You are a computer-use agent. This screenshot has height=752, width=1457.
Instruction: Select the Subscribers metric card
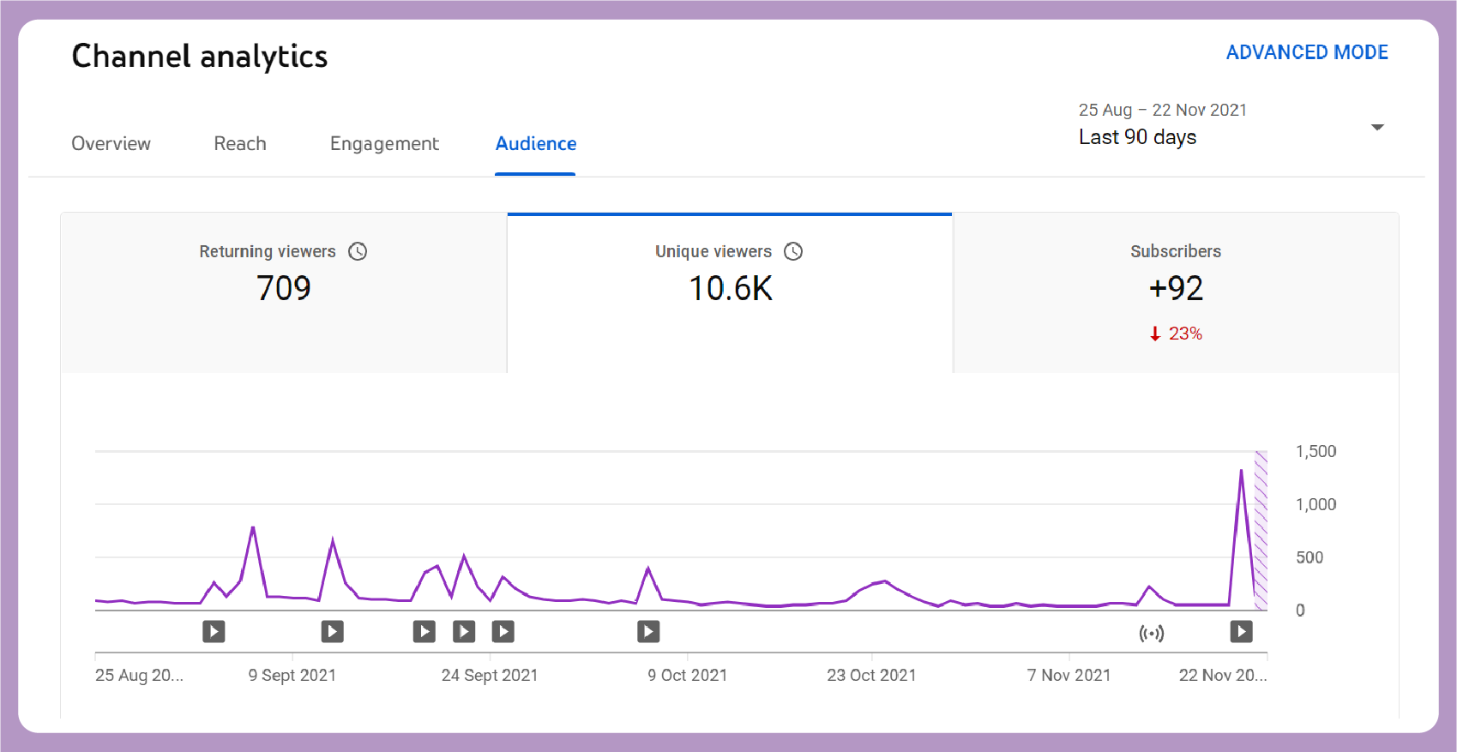pos(1176,292)
